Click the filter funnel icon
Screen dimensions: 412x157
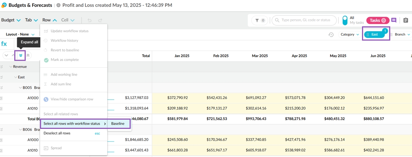point(260,20)
